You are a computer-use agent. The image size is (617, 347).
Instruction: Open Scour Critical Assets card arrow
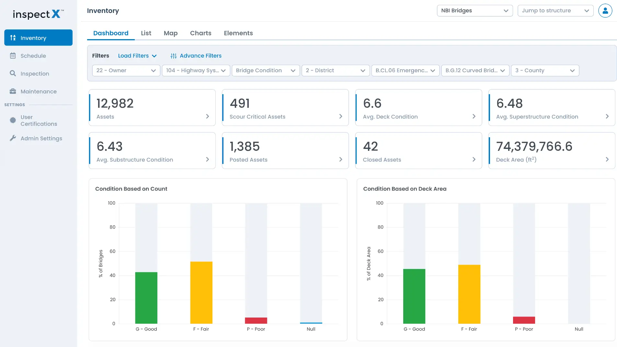(341, 116)
